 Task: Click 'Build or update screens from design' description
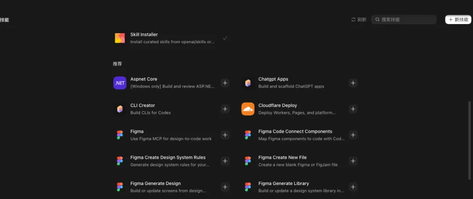click(x=168, y=191)
